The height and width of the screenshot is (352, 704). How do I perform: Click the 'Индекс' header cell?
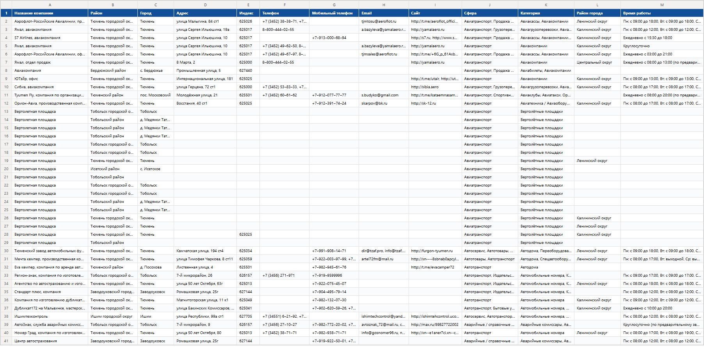tap(248, 13)
